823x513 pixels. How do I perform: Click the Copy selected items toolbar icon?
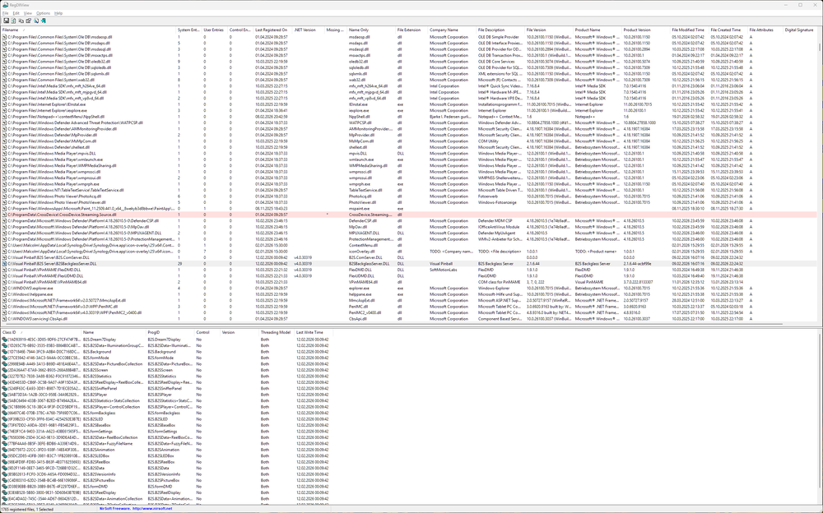(x=21, y=21)
